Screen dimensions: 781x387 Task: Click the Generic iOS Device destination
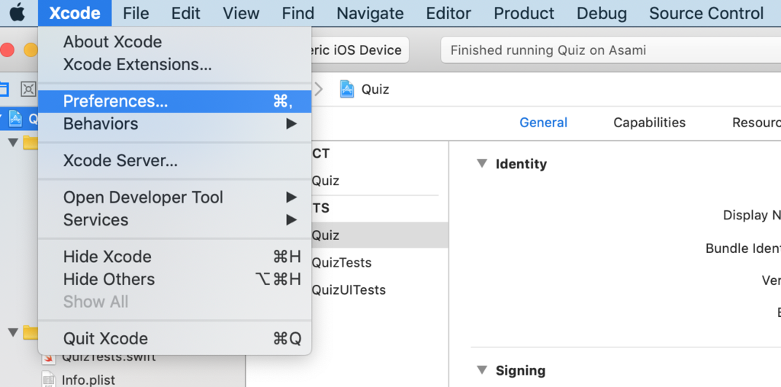click(x=360, y=50)
